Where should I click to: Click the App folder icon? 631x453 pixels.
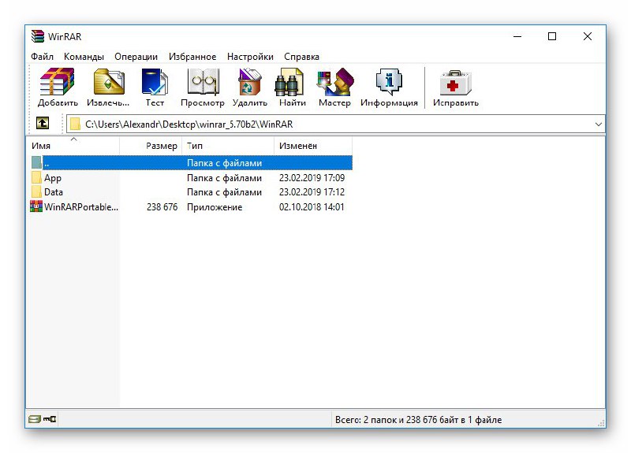[36, 178]
